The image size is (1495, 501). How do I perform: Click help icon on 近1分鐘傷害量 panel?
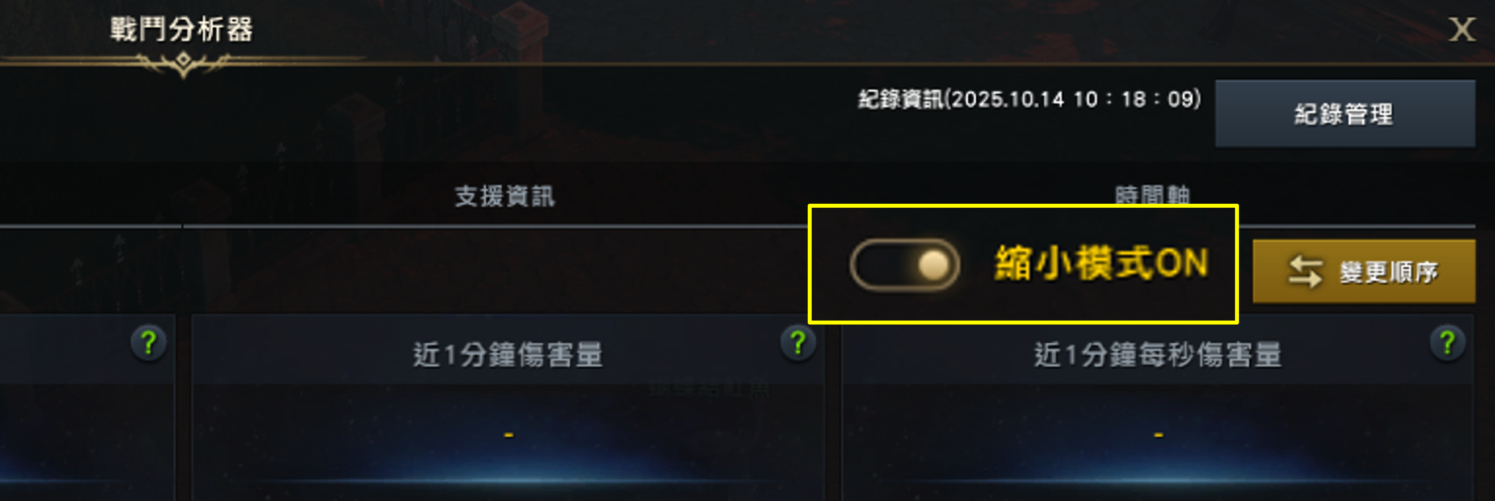pos(798,343)
